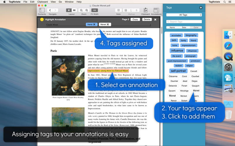Close the Highlight Annotation bar
Screen dimensions: 235x146
click(x=155, y=20)
